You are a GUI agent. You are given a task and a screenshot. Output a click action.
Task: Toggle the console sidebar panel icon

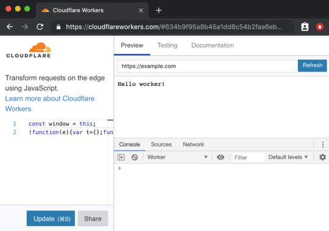tap(121, 157)
